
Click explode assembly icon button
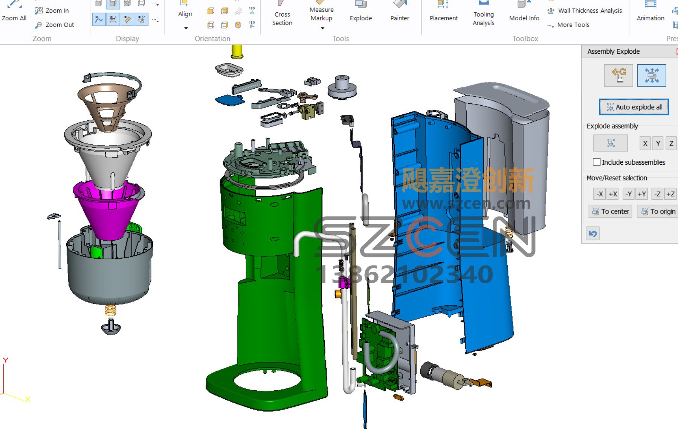click(x=611, y=143)
